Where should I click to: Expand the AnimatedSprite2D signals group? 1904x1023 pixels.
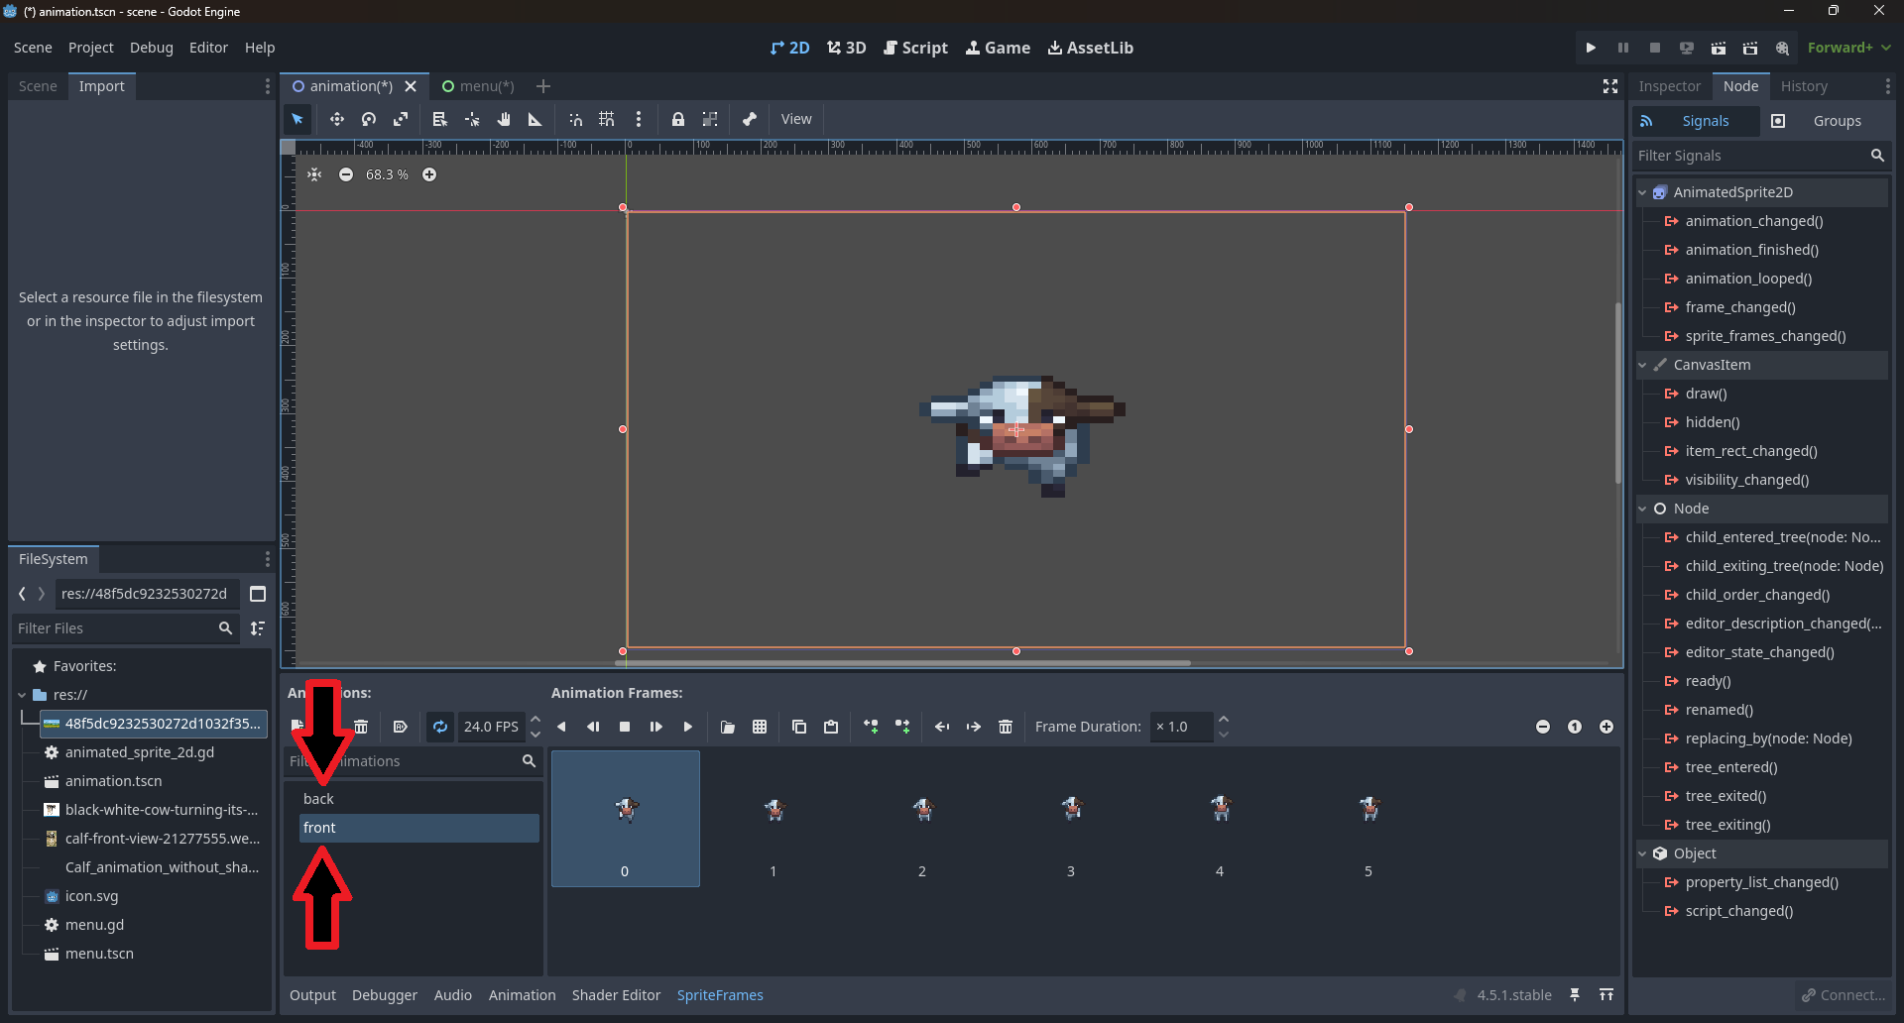coord(1645,191)
